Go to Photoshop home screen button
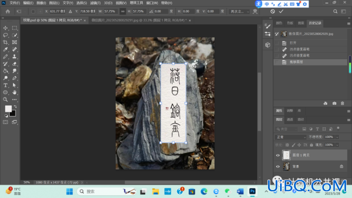352x198 pixels. click(x=7, y=11)
